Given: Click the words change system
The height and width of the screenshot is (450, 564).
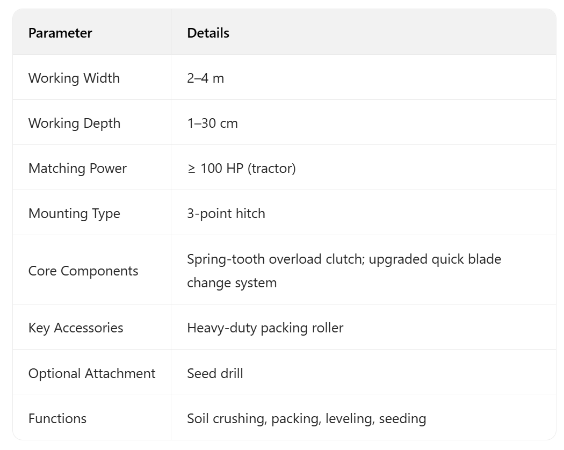Looking at the screenshot, I should pos(232,282).
